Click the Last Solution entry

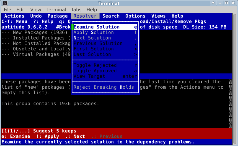(x=105, y=54)
